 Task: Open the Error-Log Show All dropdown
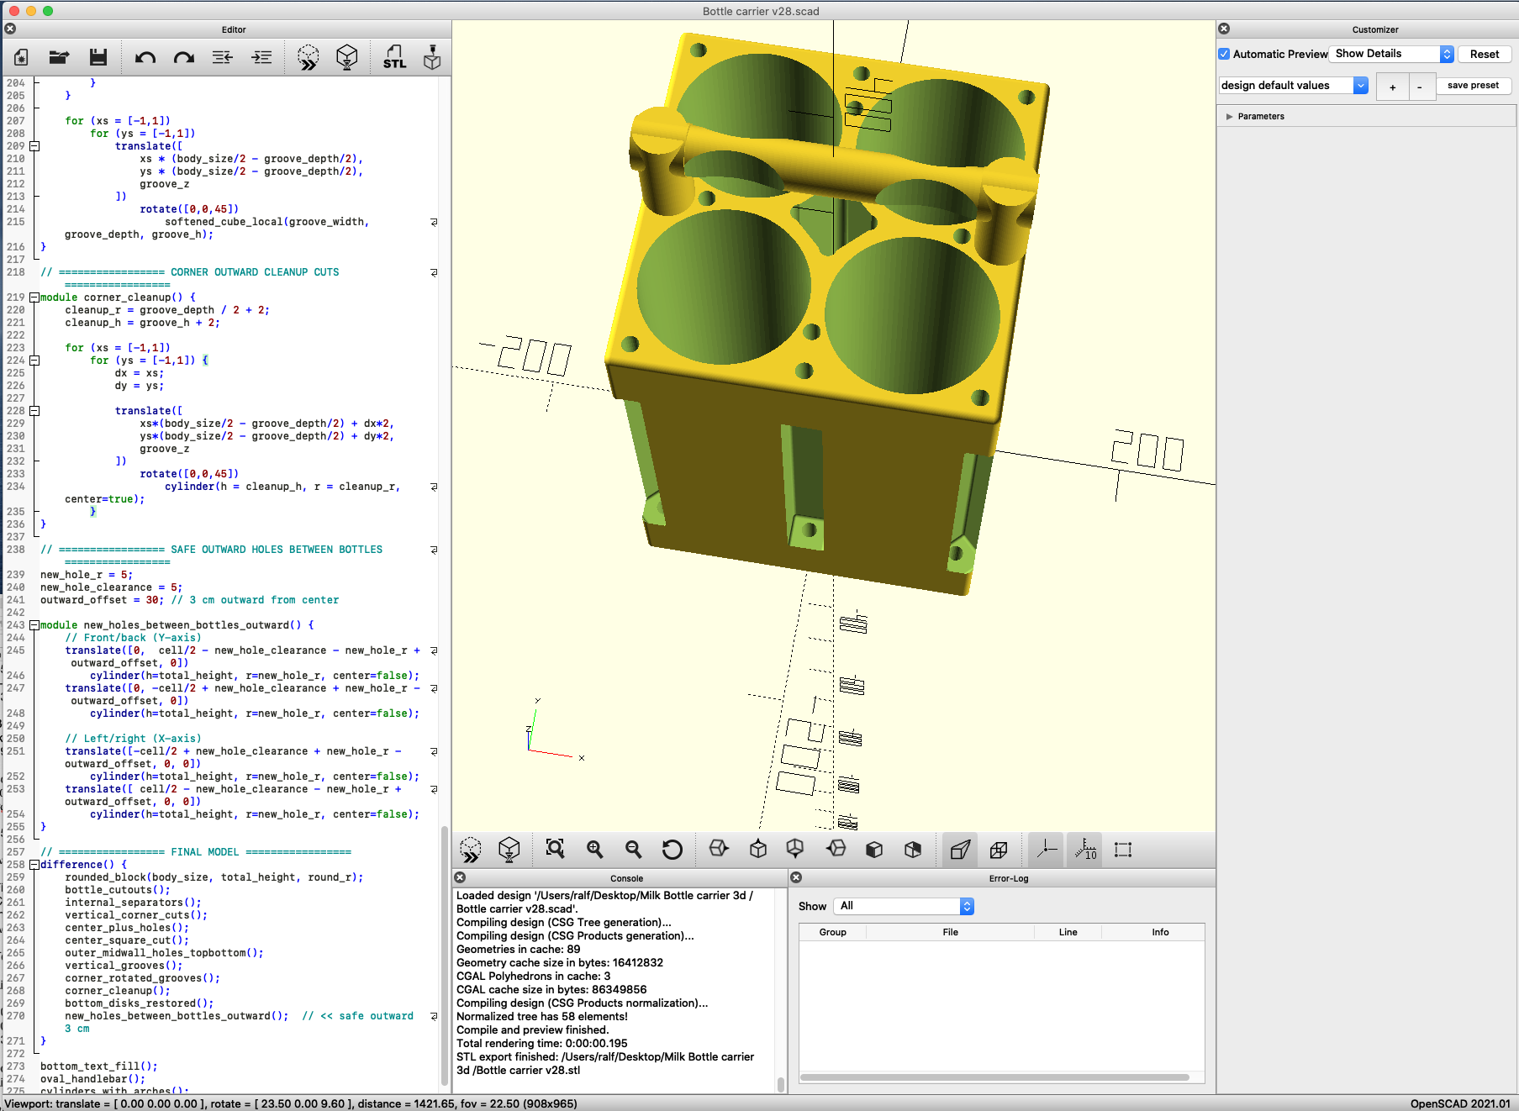[x=904, y=906]
